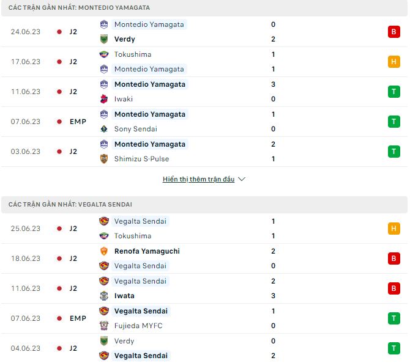Viewport: 410px width, 363px height.
Task: Click the Verdy team crest icon
Action: click(x=104, y=39)
